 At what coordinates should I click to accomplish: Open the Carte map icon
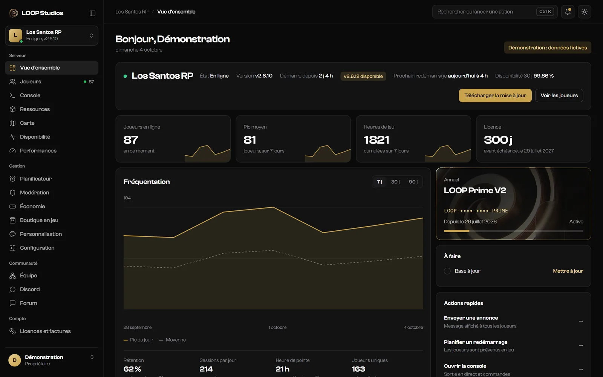(x=12, y=123)
